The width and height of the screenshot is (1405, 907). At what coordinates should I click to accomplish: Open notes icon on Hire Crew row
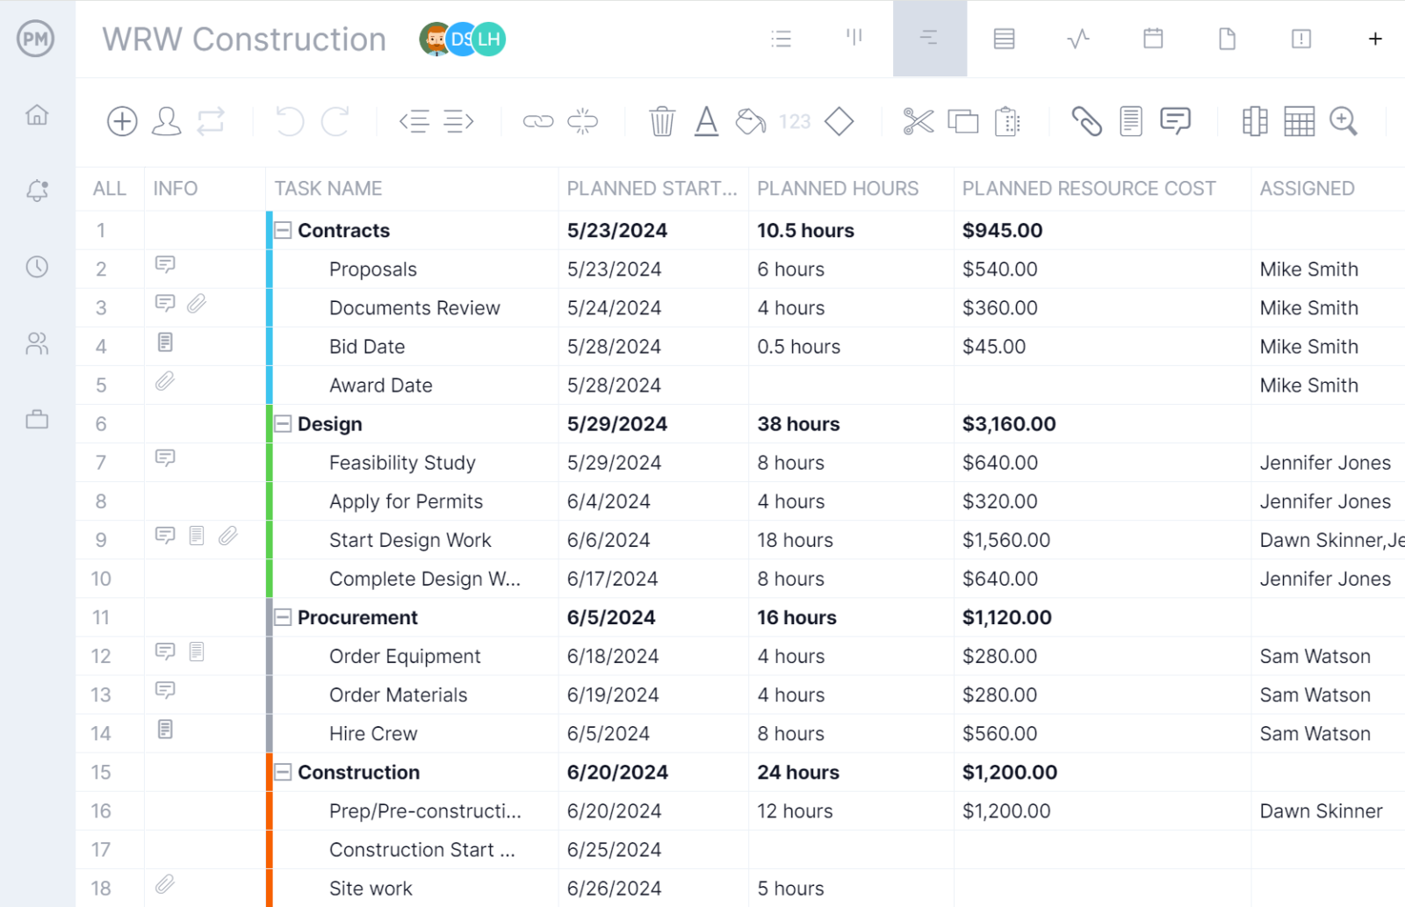tap(165, 729)
